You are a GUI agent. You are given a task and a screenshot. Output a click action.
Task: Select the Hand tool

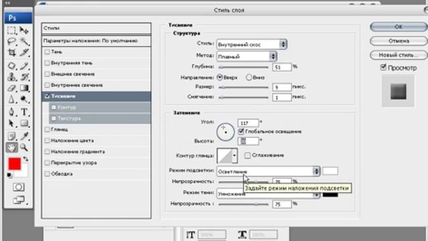pos(11,147)
